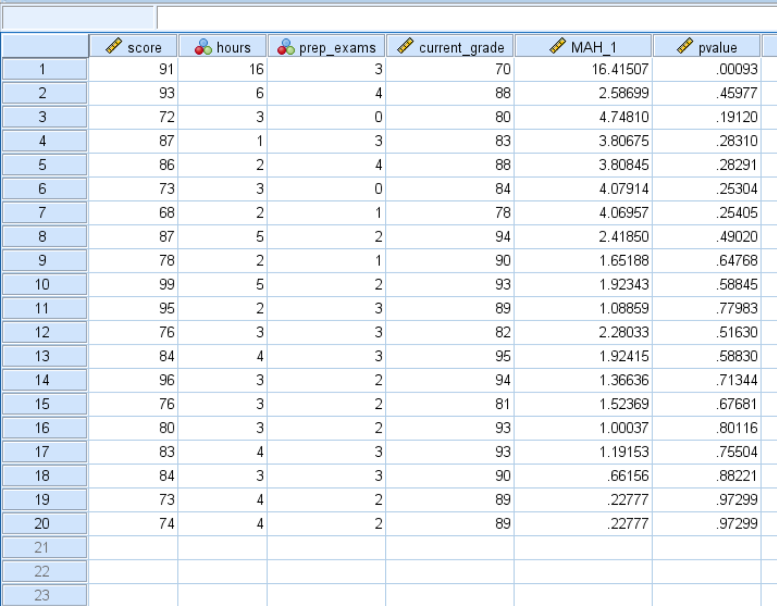Click the scale icon on pvalue column

[x=685, y=46]
